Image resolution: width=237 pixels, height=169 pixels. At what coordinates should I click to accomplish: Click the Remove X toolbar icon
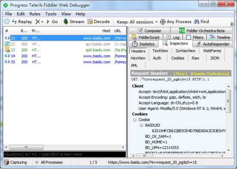pyautogui.click(x=38, y=22)
